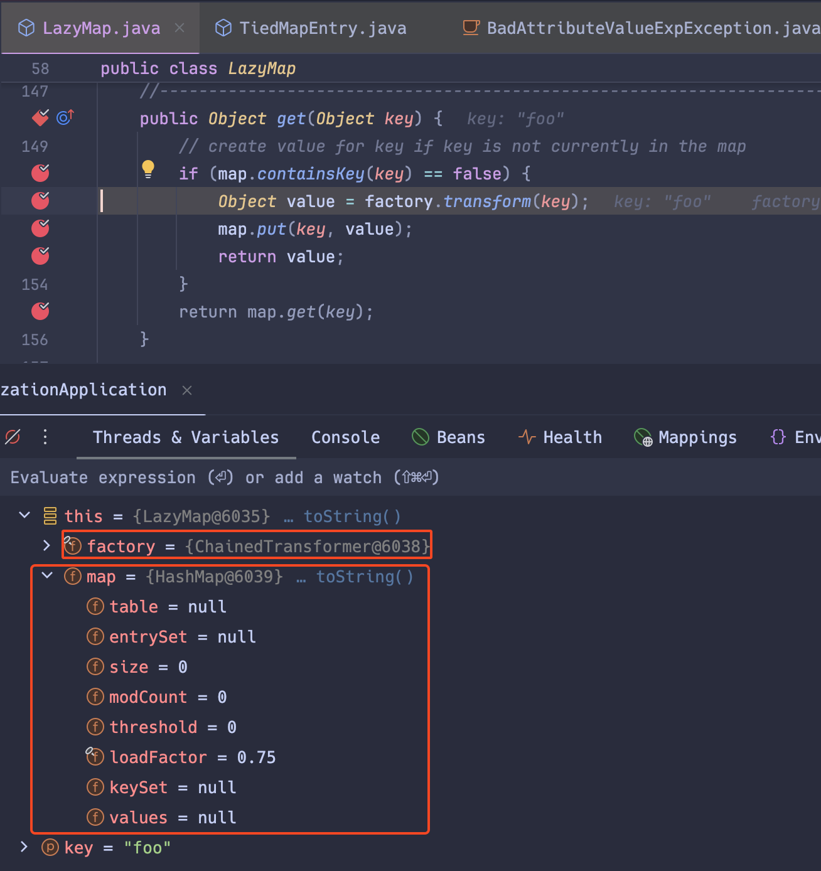Switch to the Console tab
821x871 pixels.
(x=345, y=437)
